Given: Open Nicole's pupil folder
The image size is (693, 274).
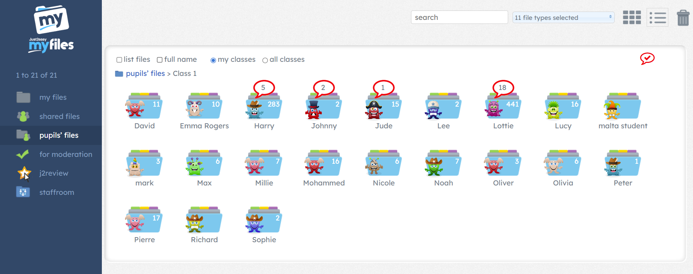Looking at the screenshot, I should click(x=383, y=163).
